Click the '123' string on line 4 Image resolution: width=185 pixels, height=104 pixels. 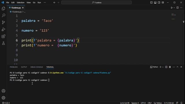[44, 31]
